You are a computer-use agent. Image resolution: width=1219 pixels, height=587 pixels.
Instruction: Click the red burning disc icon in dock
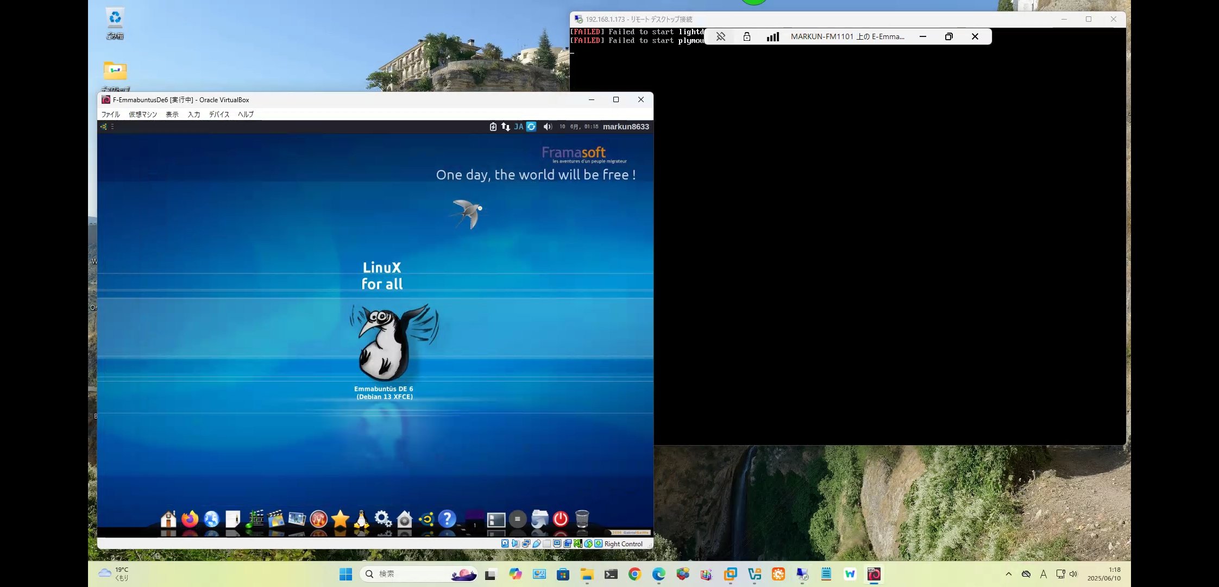pyautogui.click(x=319, y=519)
